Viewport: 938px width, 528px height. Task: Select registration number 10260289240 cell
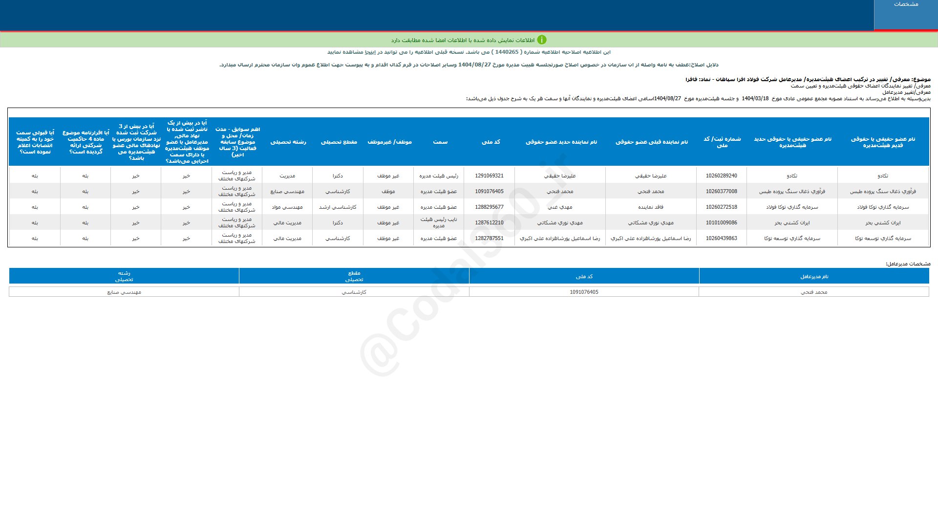[721, 176]
